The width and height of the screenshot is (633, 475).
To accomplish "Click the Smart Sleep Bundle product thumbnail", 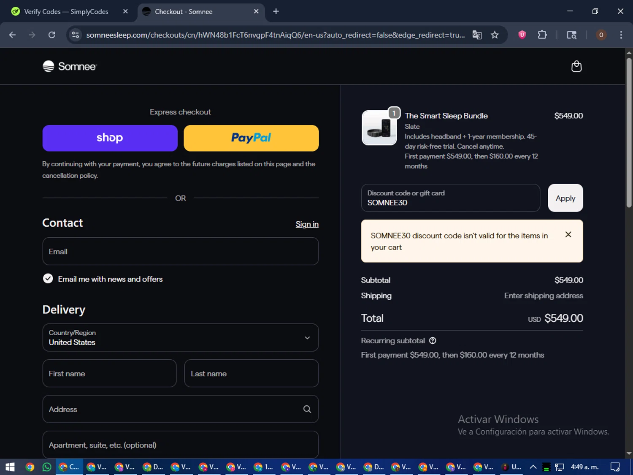I will (379, 128).
